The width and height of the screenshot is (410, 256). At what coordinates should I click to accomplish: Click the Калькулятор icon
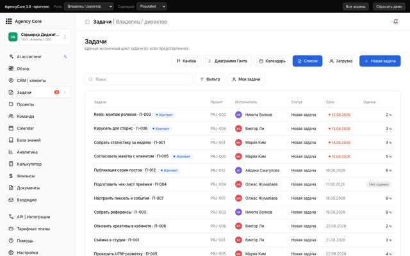click(x=11, y=164)
